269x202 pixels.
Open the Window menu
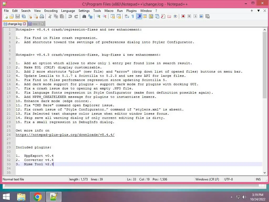click(x=146, y=11)
